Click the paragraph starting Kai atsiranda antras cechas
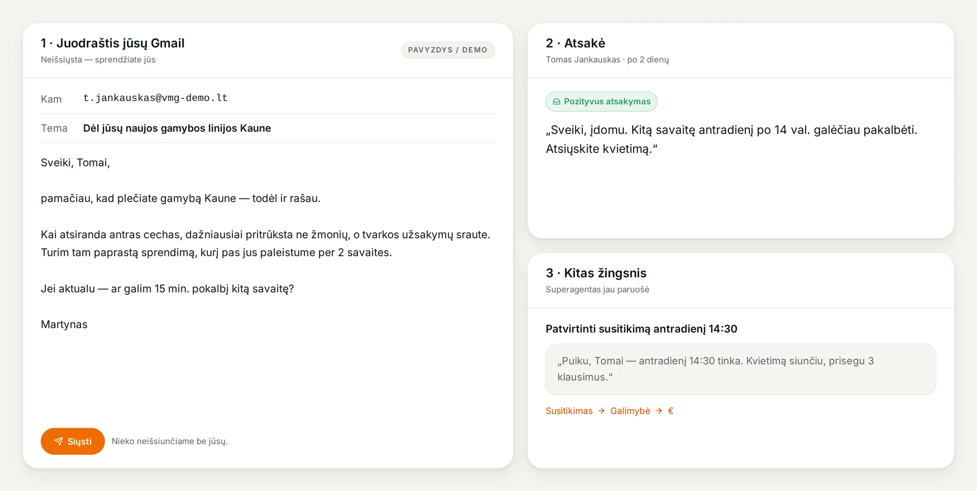Viewport: 977px width, 491px height. (x=266, y=244)
